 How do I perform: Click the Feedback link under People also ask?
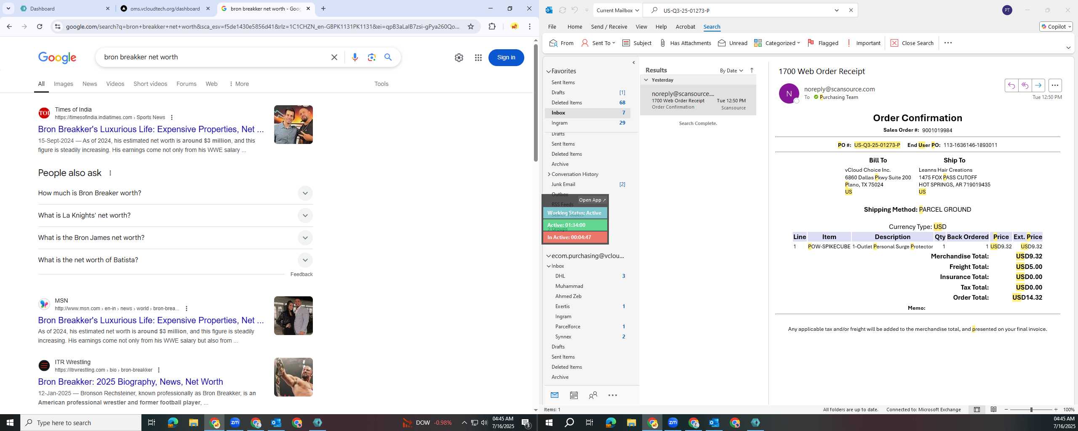point(302,274)
